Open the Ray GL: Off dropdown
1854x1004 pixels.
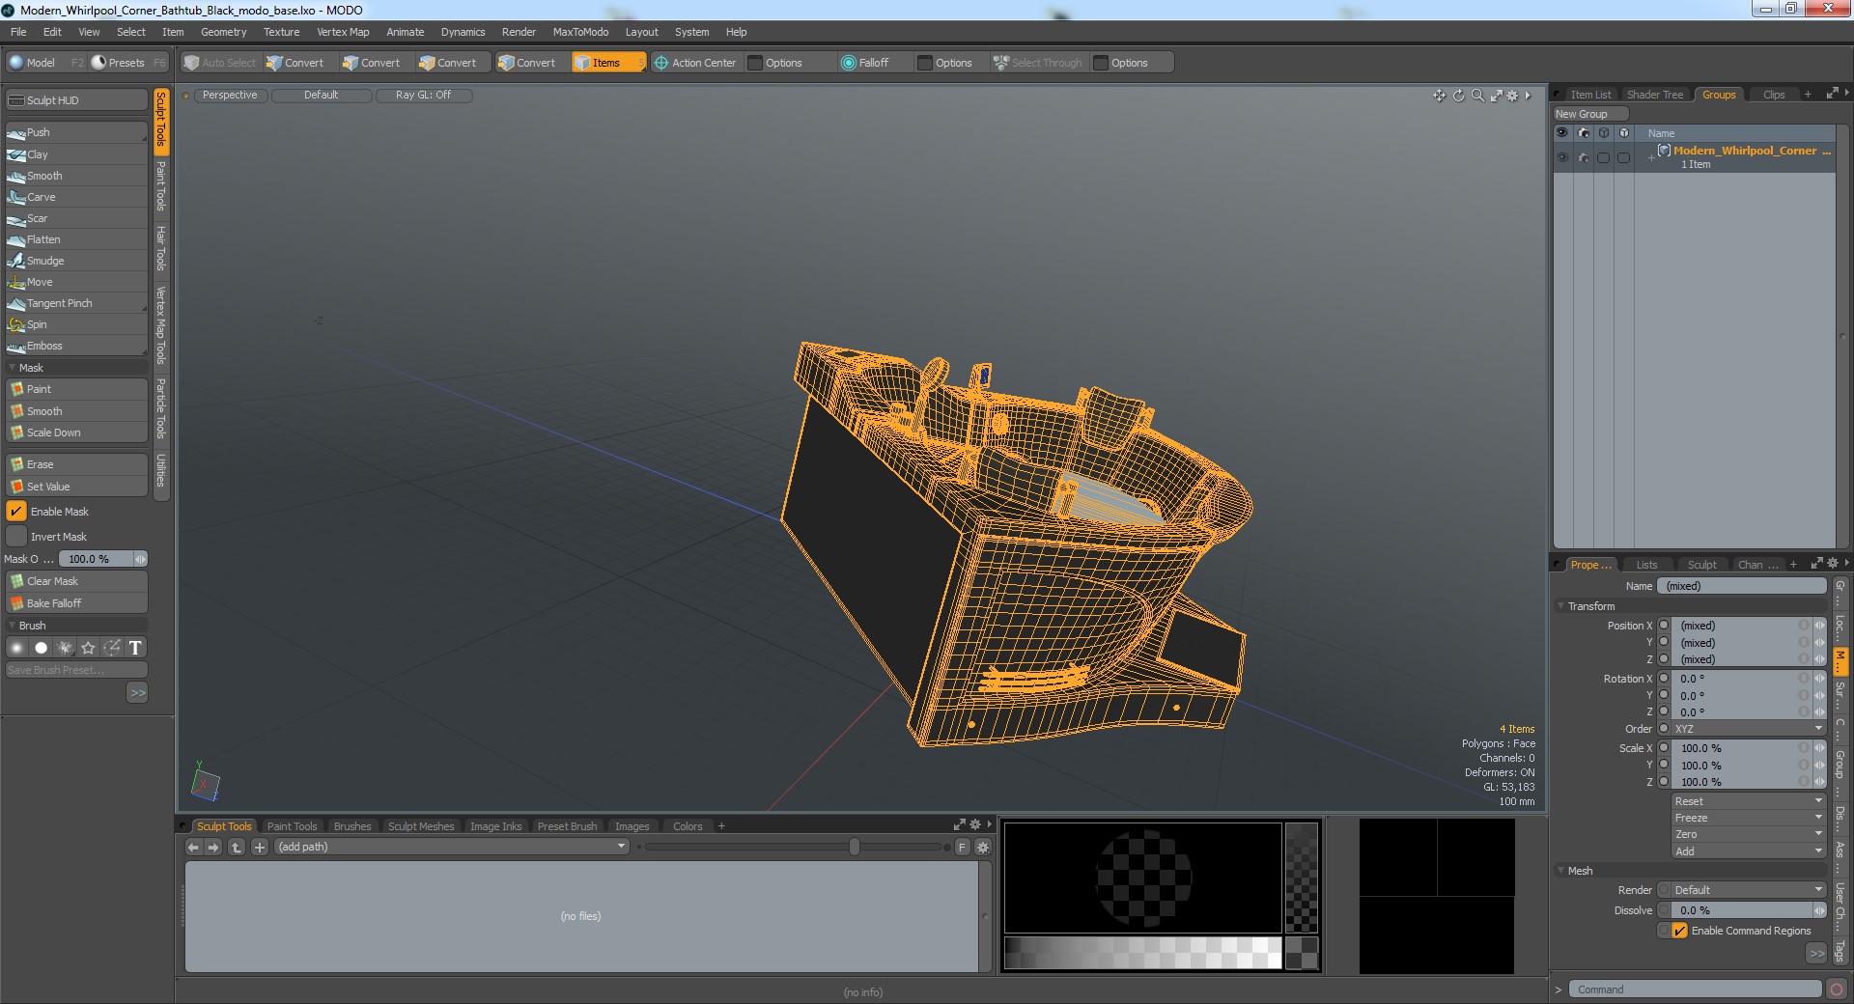point(423,95)
